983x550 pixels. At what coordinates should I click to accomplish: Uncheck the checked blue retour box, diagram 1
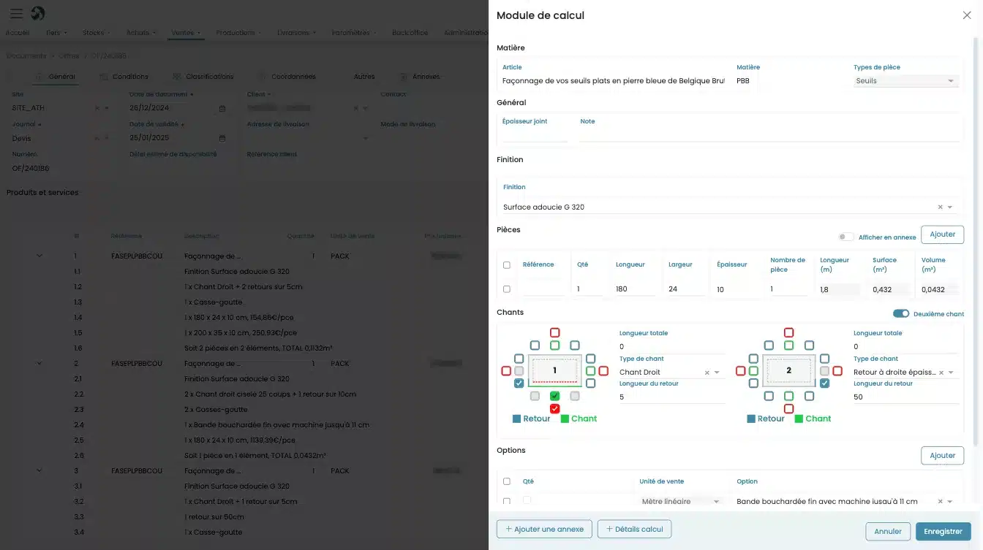519,383
